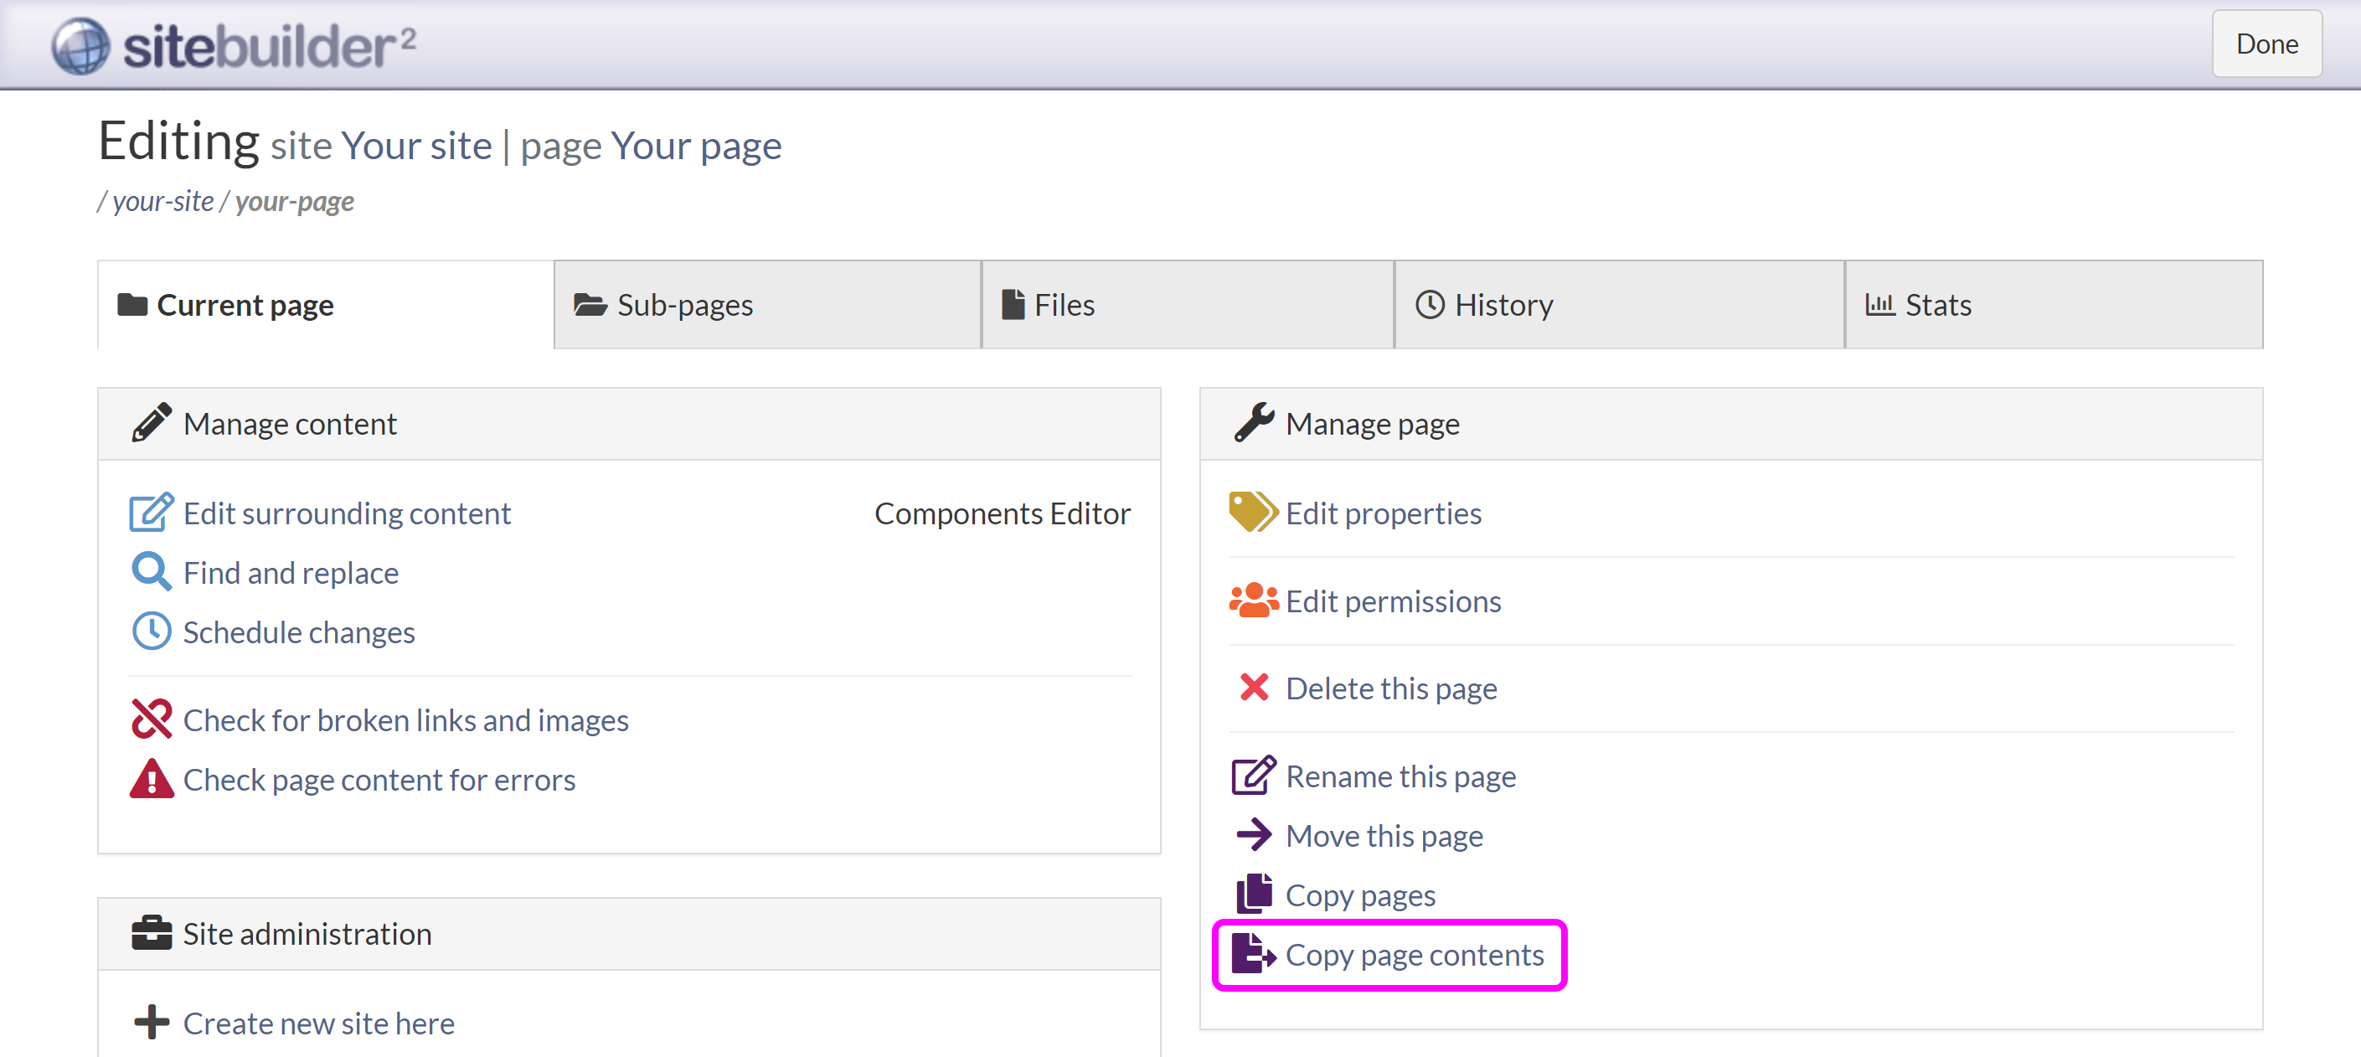Viewport: 2361px width, 1057px height.
Task: Click the sitebuilder globe logo
Action: coord(80,46)
